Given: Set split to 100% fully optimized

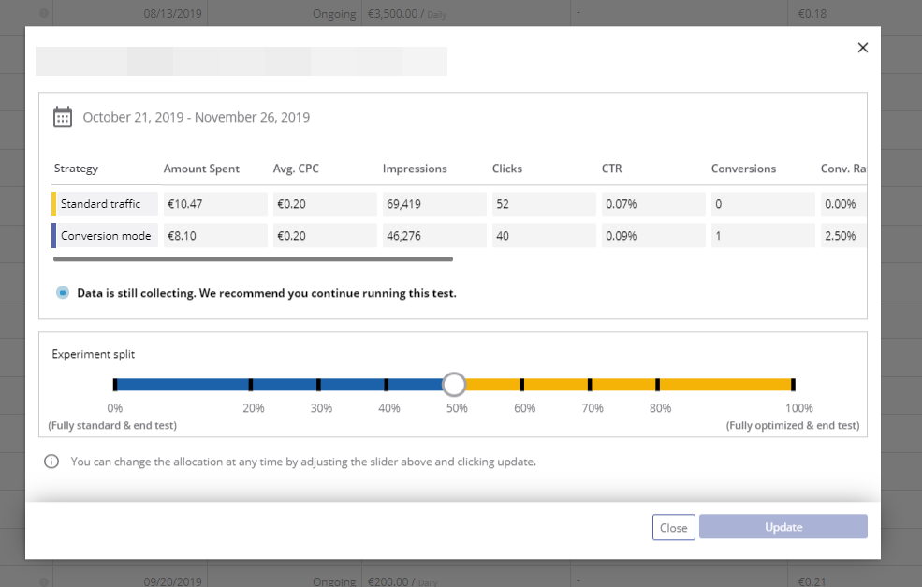Looking at the screenshot, I should 793,385.
